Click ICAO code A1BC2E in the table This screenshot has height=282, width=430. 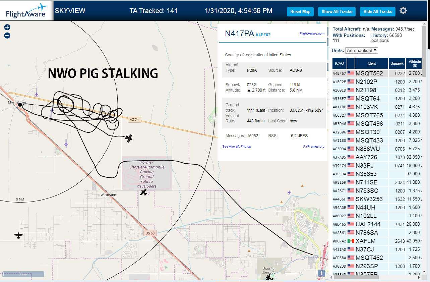coord(339,82)
